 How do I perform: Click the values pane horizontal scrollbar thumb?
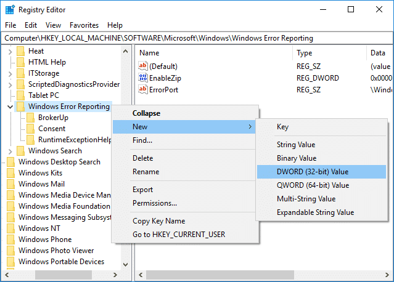220,275
